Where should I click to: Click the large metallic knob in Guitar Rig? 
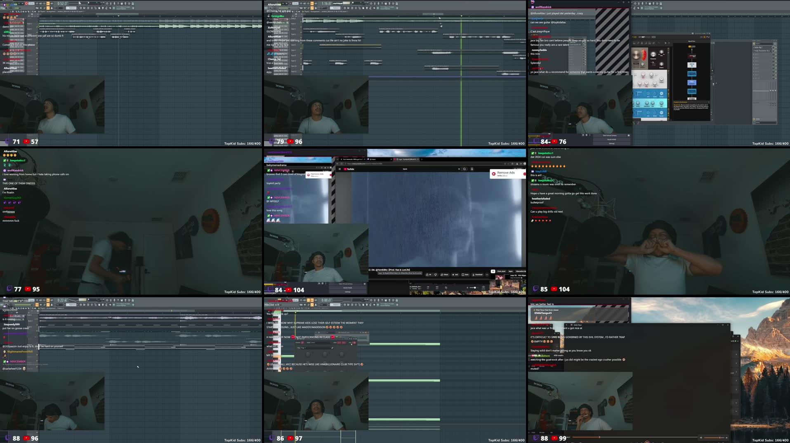pyautogui.click(x=636, y=54)
